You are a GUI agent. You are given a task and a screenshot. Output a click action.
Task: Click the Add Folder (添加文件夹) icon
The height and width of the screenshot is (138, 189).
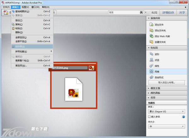152,30
